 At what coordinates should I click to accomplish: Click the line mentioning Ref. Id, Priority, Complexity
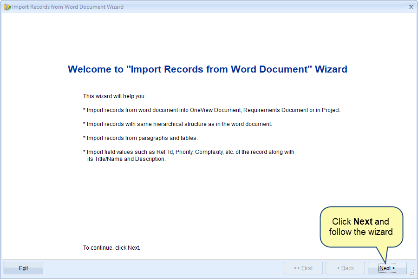pos(189,152)
